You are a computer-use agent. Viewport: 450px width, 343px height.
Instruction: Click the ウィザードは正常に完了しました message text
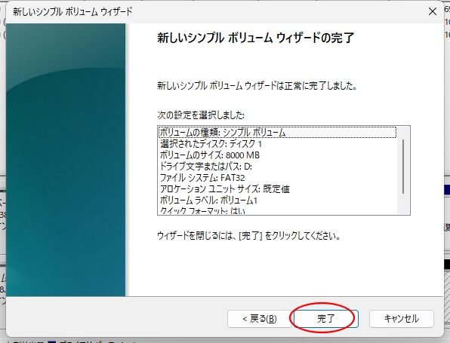[x=257, y=85]
